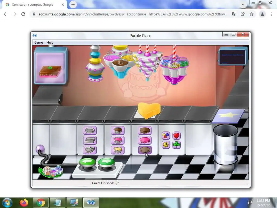The image size is (277, 208).
Task: Add the red heart decoration
Action: coord(176,136)
